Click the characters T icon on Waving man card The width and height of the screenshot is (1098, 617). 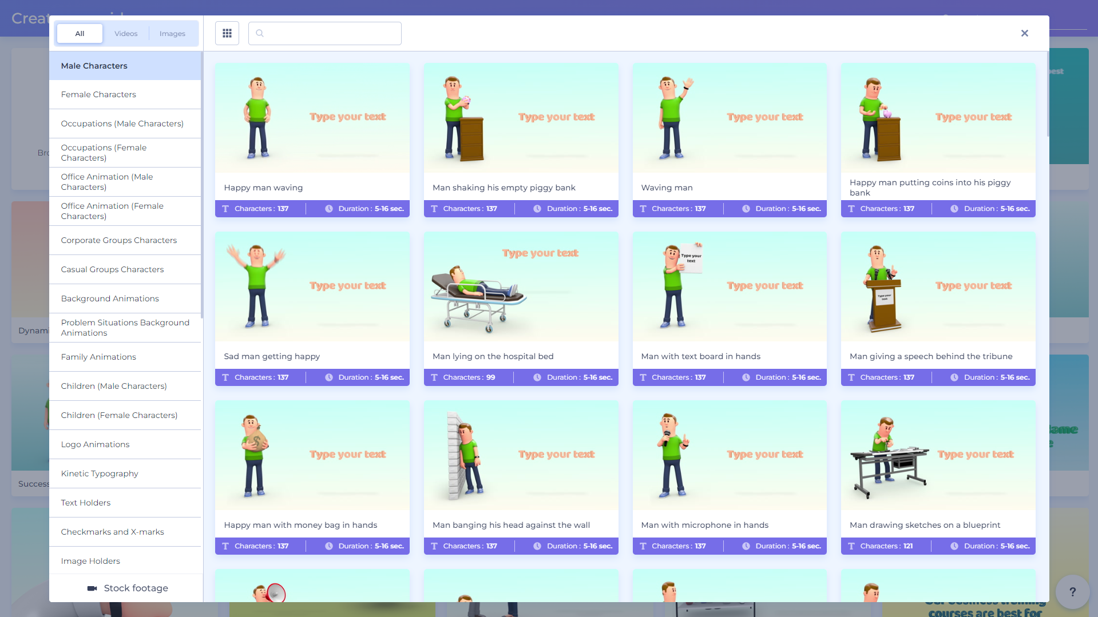click(x=643, y=209)
